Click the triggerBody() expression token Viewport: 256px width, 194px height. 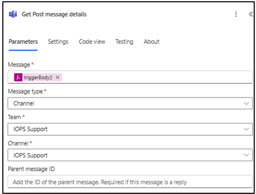click(38, 78)
